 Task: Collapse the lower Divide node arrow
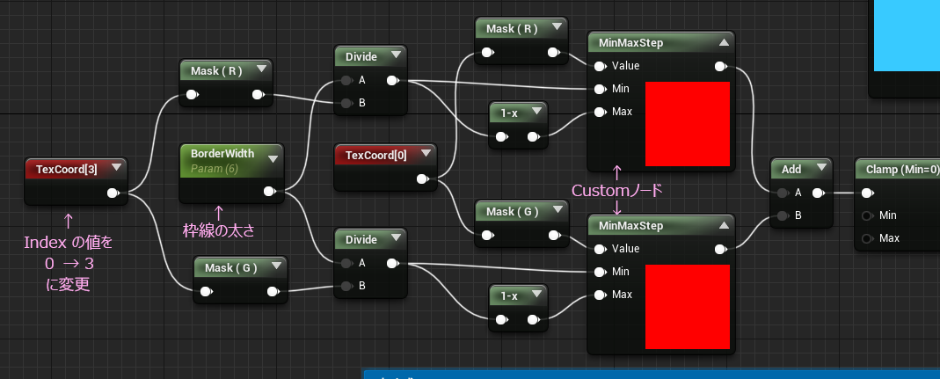tap(396, 238)
